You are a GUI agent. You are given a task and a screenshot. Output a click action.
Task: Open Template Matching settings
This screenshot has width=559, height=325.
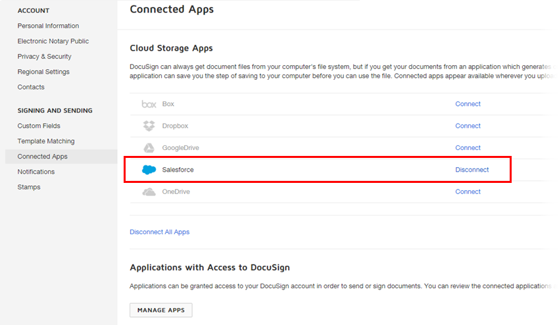[x=46, y=141]
